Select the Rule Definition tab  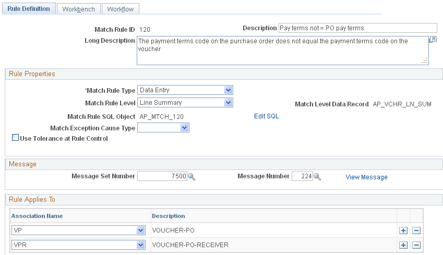(x=29, y=9)
